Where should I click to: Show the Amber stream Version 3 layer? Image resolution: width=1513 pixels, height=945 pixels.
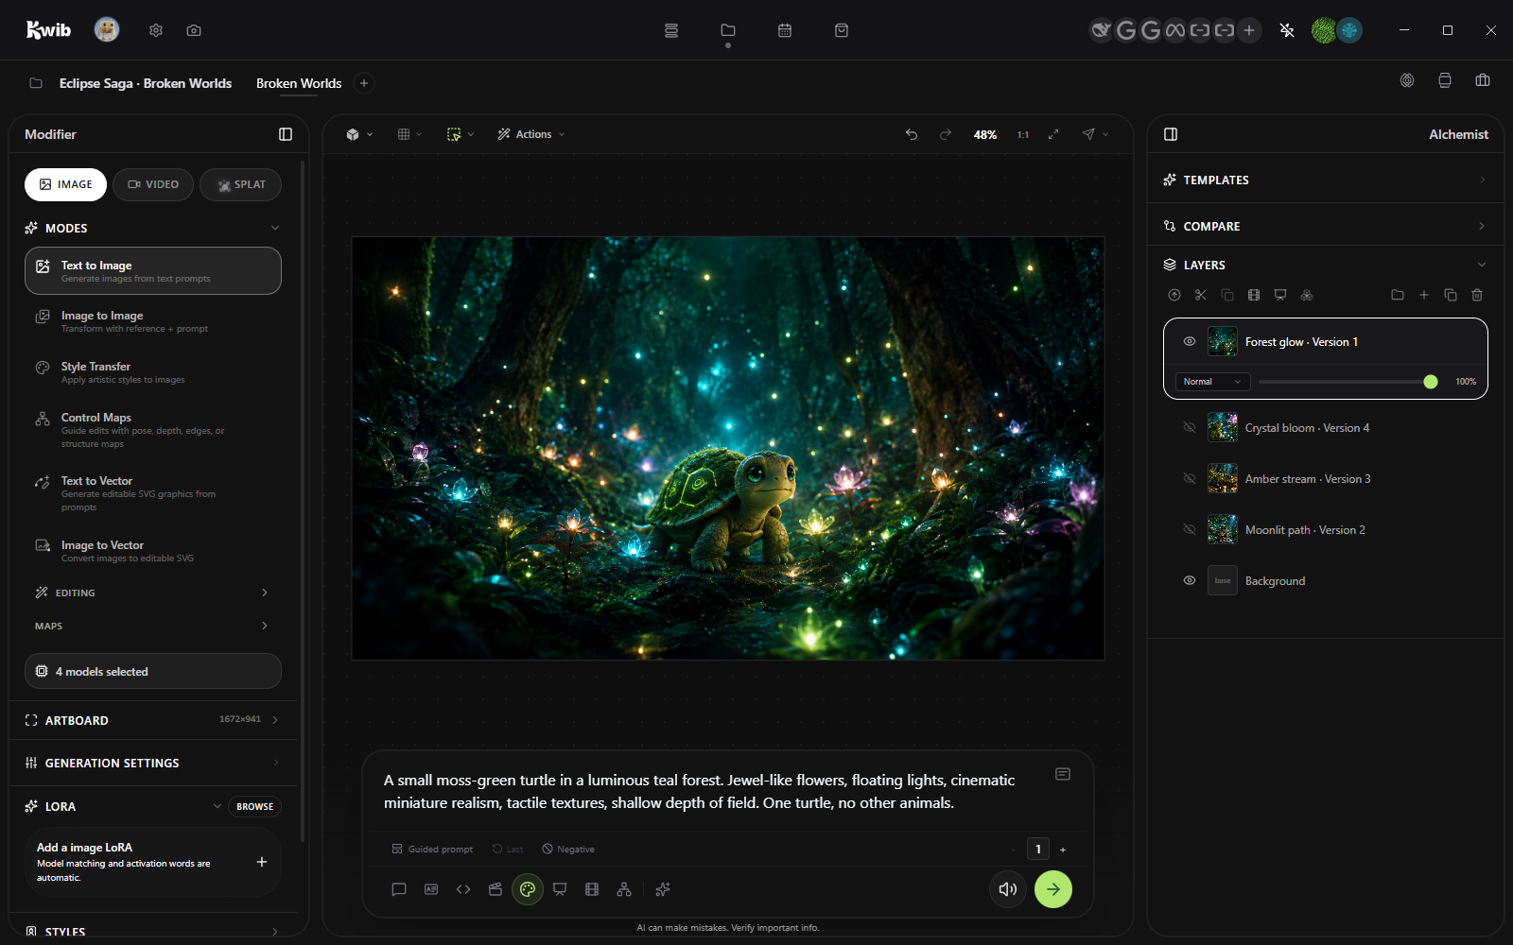pos(1190,479)
